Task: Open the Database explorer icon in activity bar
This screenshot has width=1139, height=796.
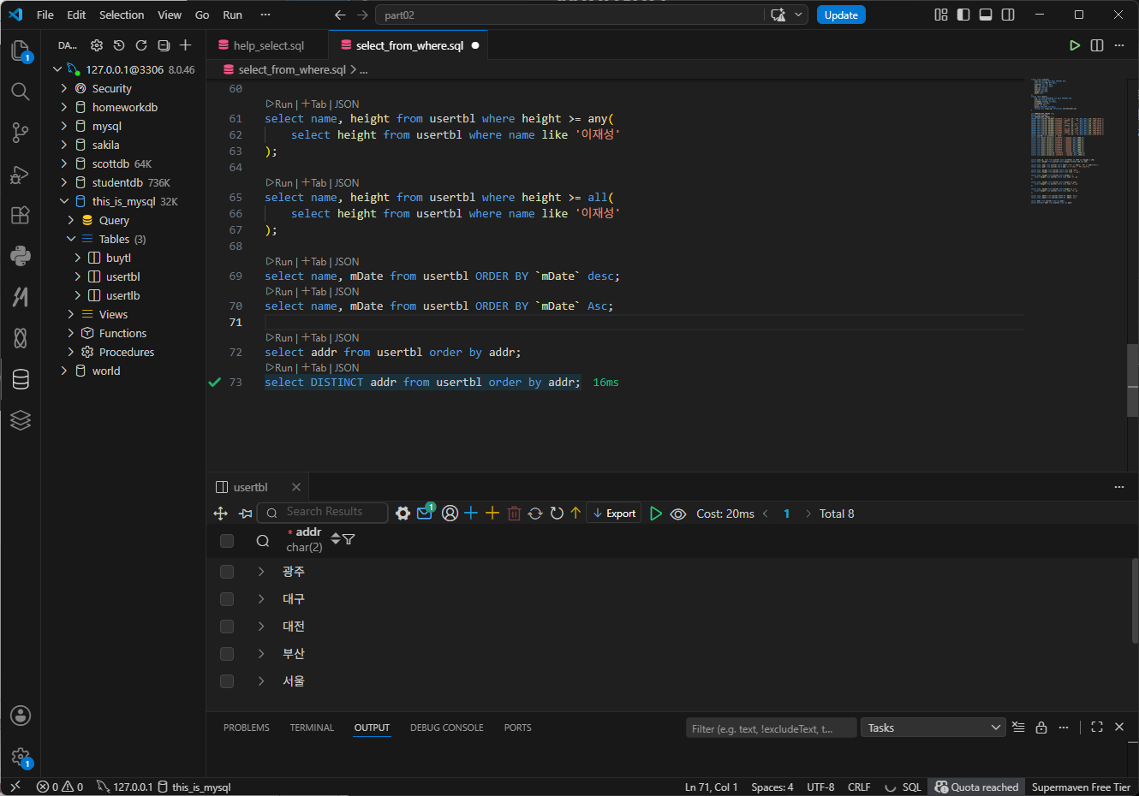Action: 21,379
